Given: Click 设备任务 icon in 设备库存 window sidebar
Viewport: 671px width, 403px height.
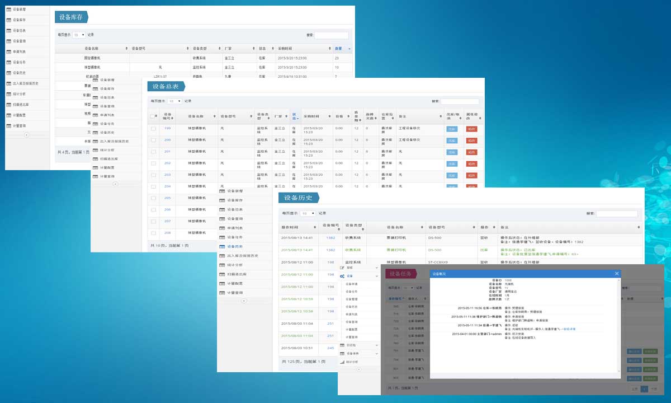Looking at the screenshot, I should tap(8, 62).
